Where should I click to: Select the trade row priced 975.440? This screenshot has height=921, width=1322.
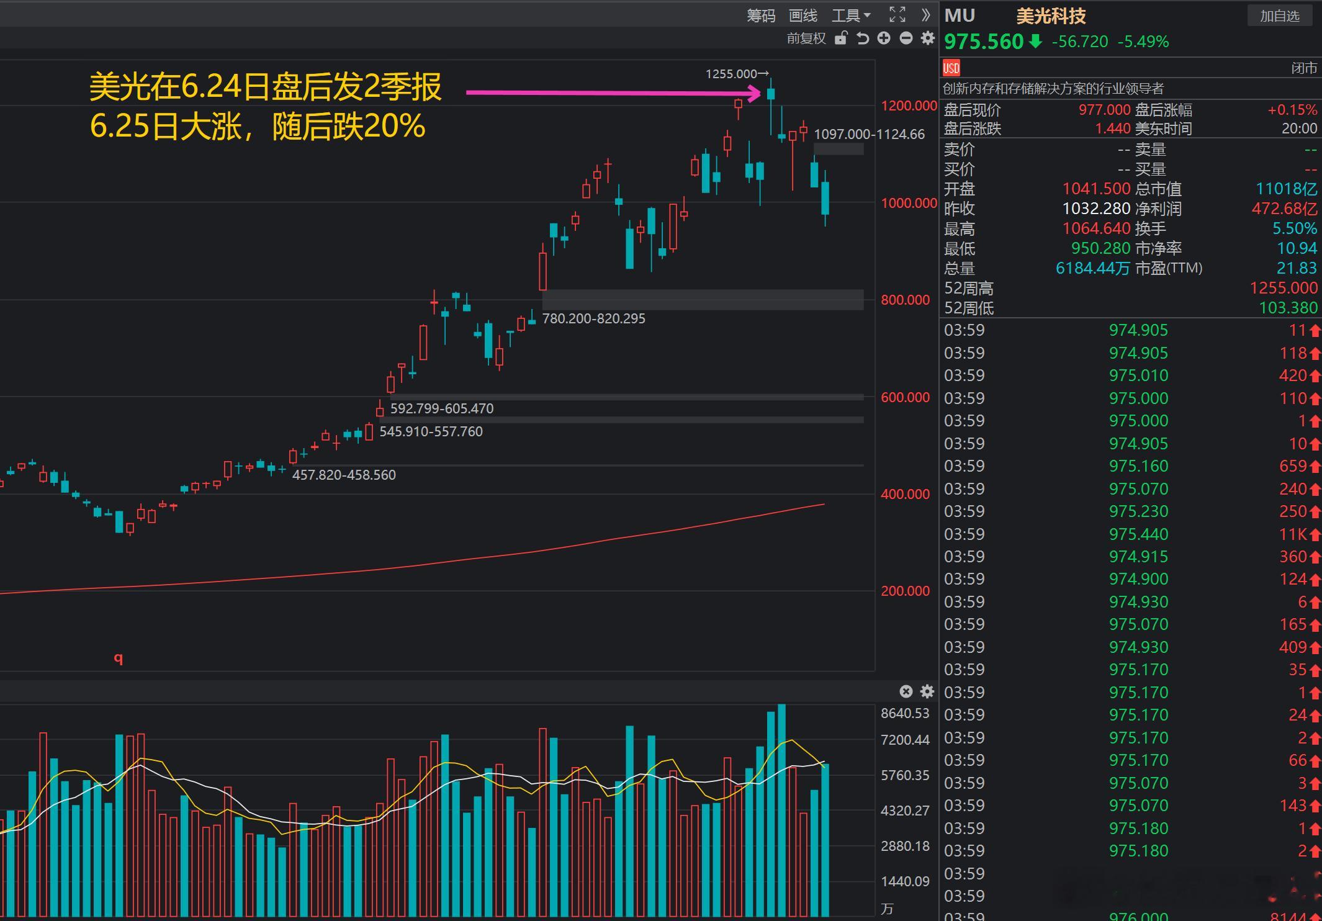click(1132, 534)
